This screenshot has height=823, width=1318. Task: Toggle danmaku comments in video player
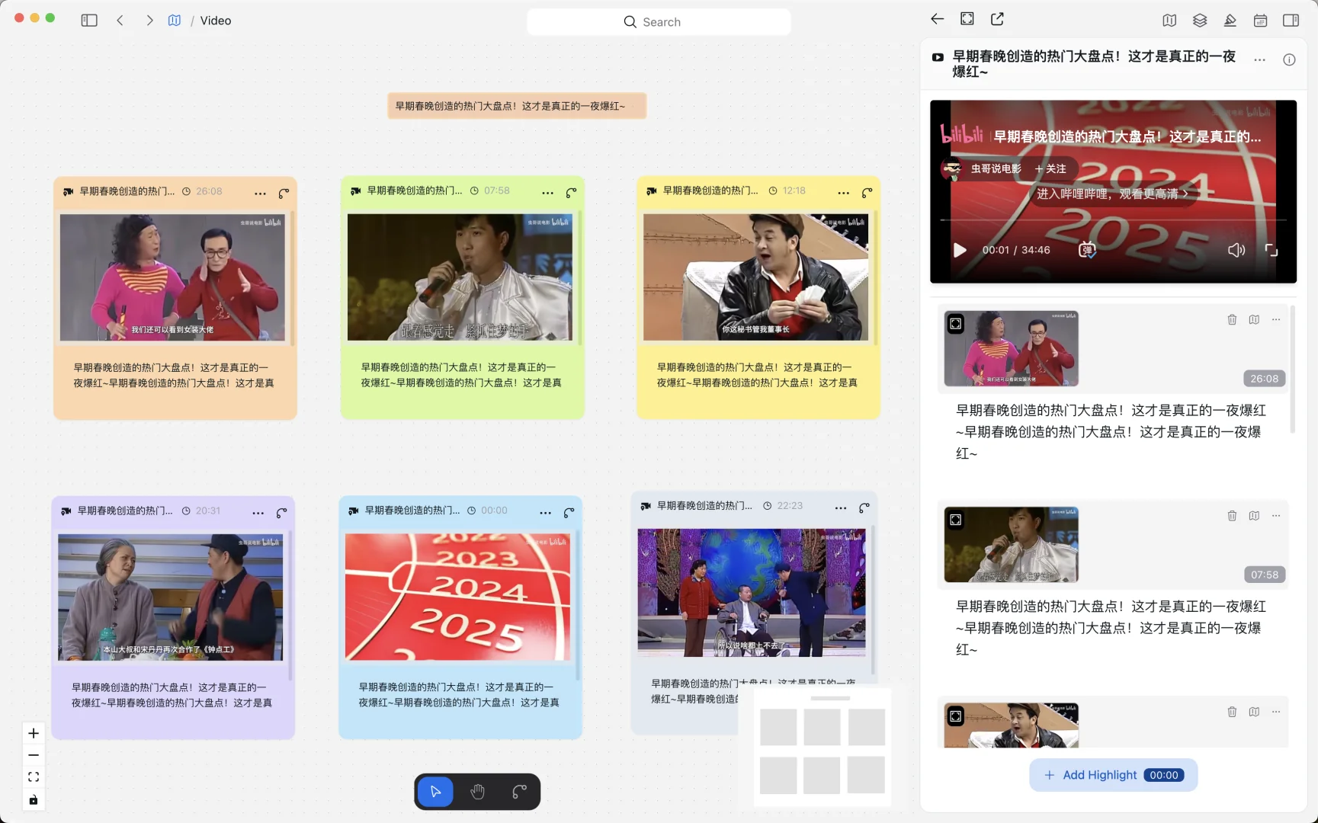point(1087,250)
